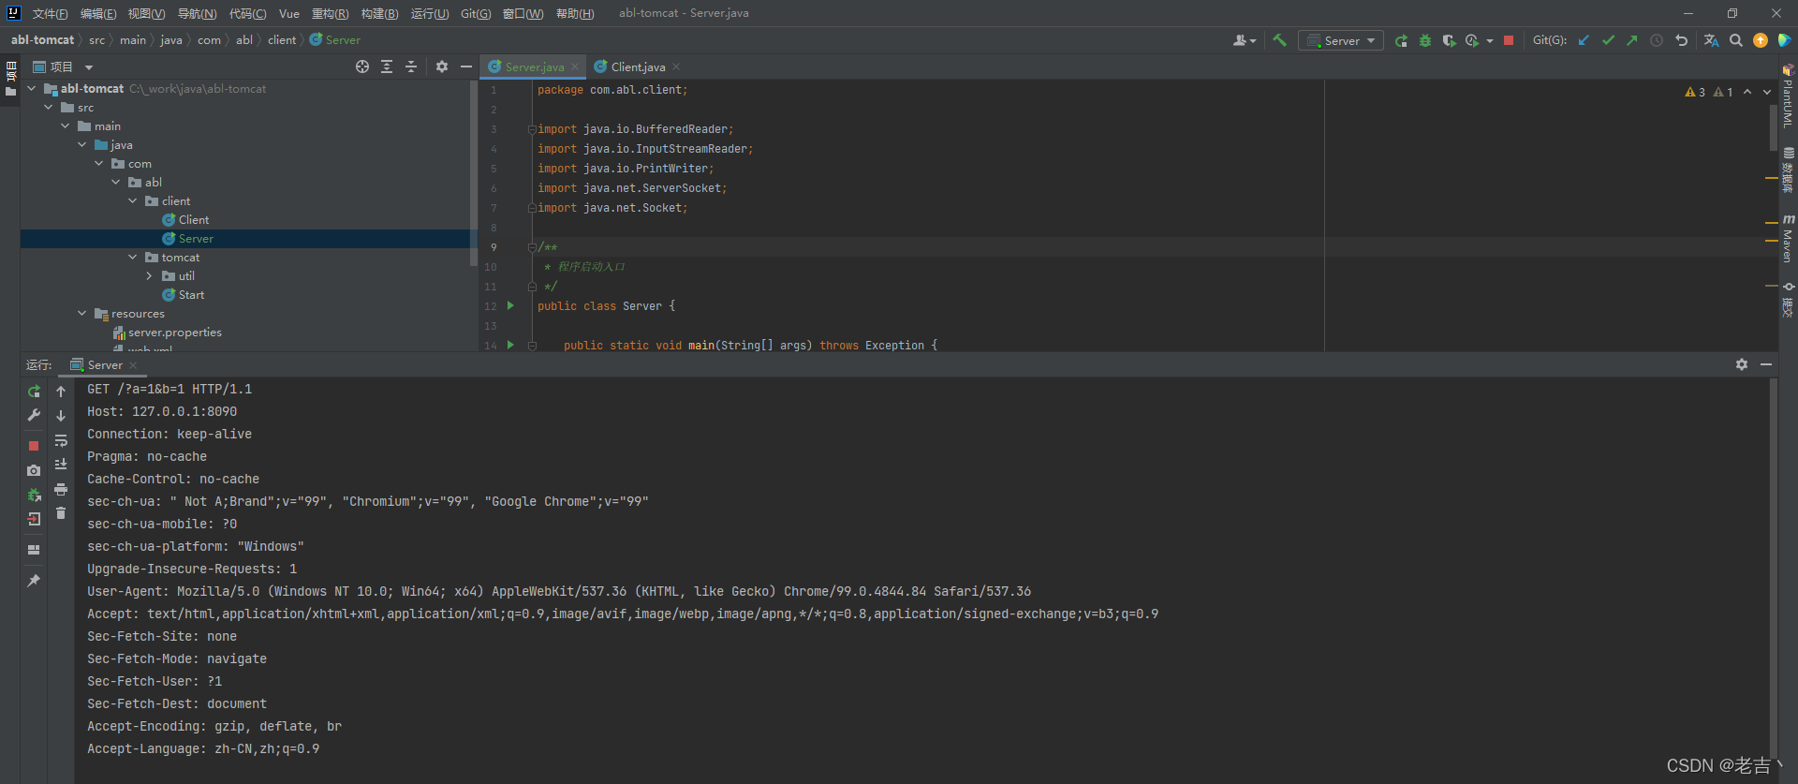The width and height of the screenshot is (1798, 784).
Task: Run Server with coverage
Action: click(1449, 40)
